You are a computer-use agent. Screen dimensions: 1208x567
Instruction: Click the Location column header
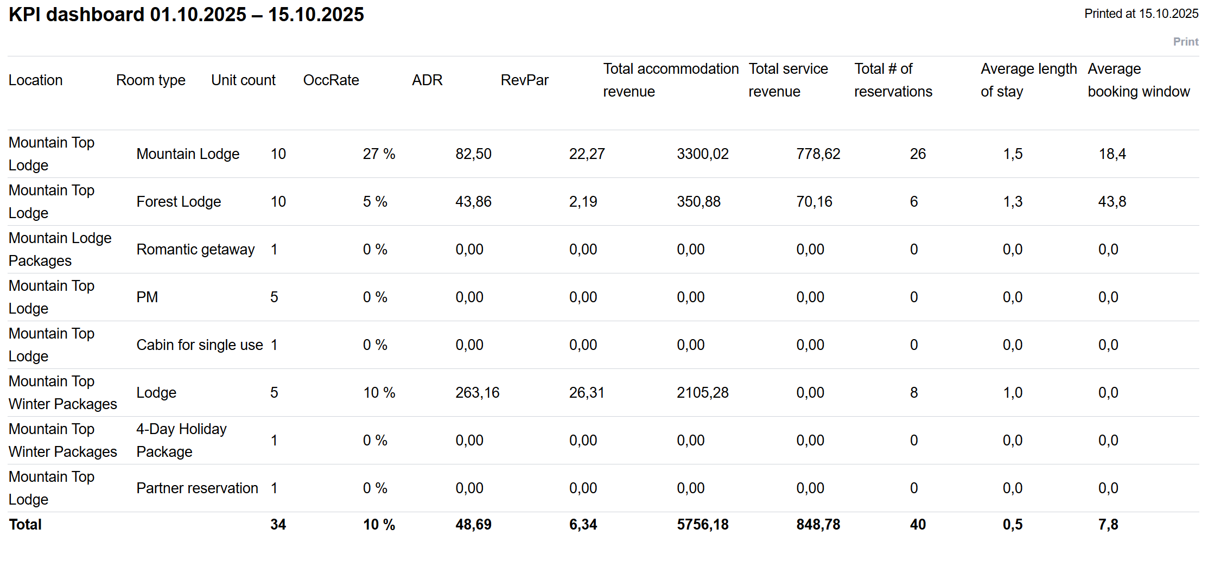(36, 80)
